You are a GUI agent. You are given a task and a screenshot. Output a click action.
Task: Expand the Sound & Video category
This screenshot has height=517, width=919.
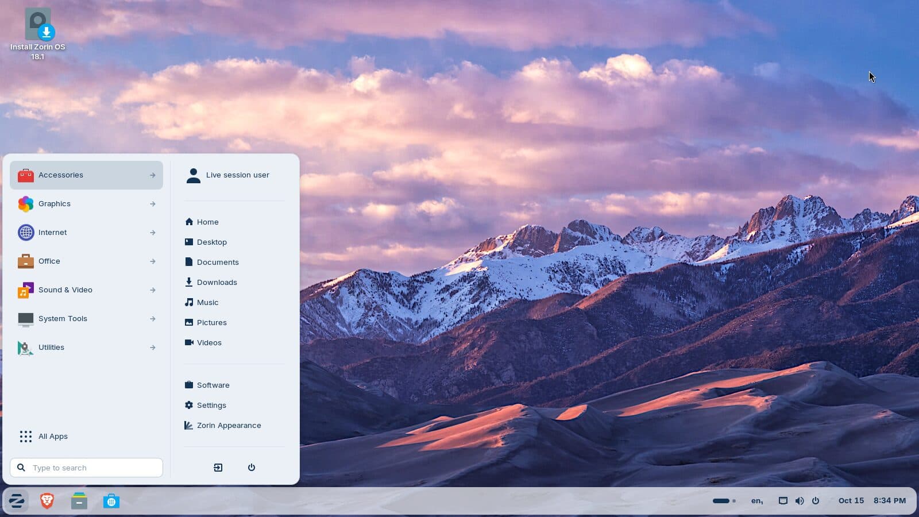[86, 290]
